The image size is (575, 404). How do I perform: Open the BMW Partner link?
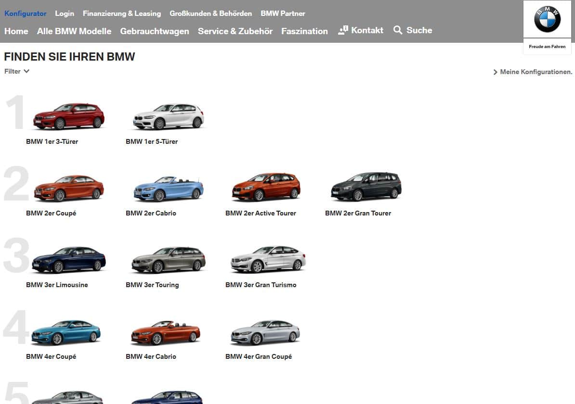coord(283,13)
